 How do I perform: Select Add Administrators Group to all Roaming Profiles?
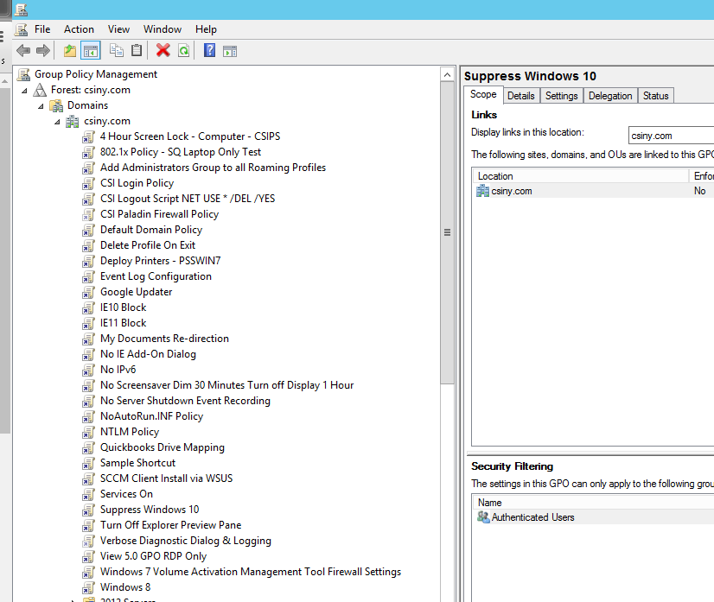click(214, 168)
